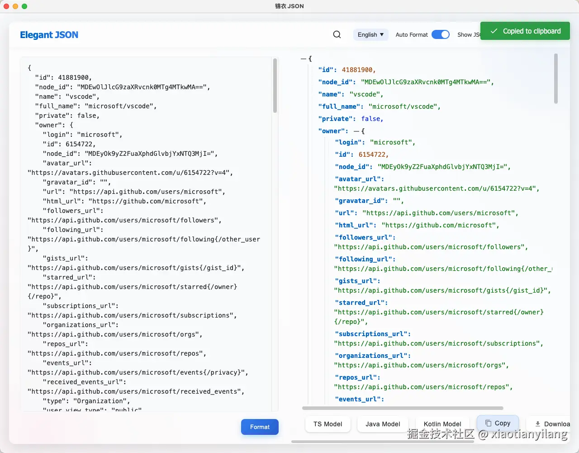Open the English language dropdown
579x453 pixels.
371,34
